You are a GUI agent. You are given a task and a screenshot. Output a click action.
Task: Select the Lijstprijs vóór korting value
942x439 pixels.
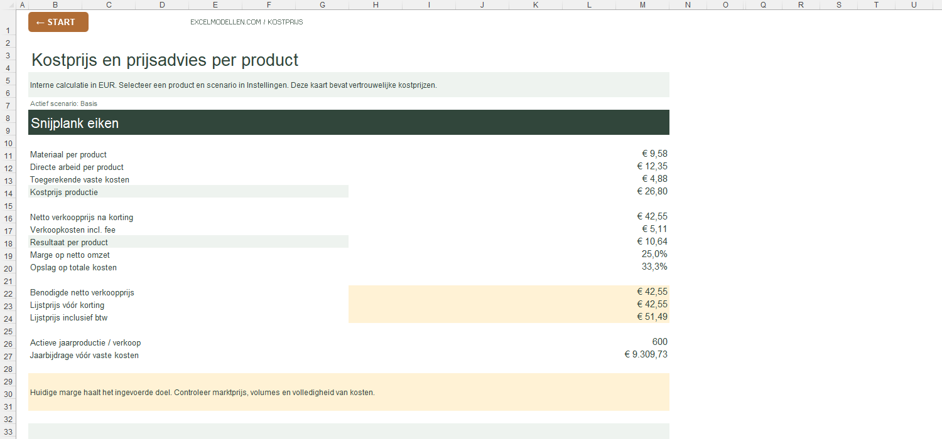click(x=652, y=304)
